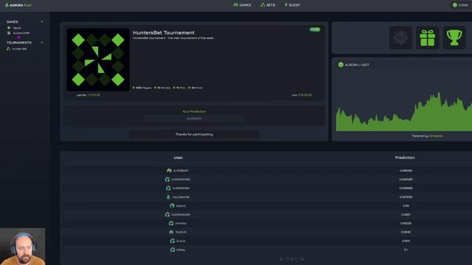Viewport: 472px width, 265px height.
Task: Go to the next leaderboard page arrow
Action: point(302,259)
